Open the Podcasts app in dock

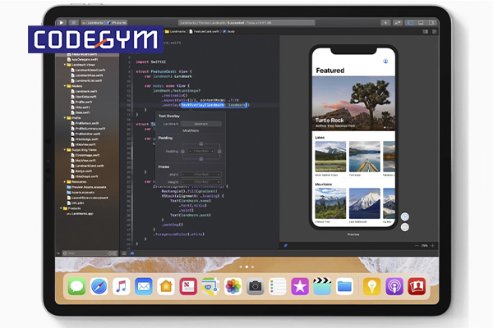tap(394, 286)
